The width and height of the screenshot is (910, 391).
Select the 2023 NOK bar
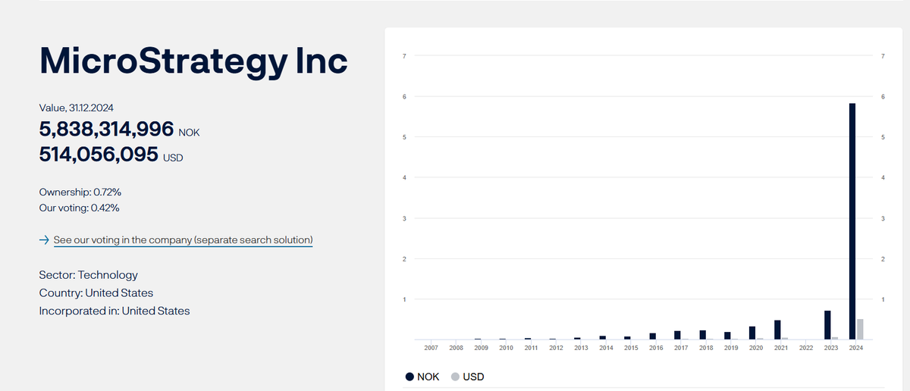827,325
